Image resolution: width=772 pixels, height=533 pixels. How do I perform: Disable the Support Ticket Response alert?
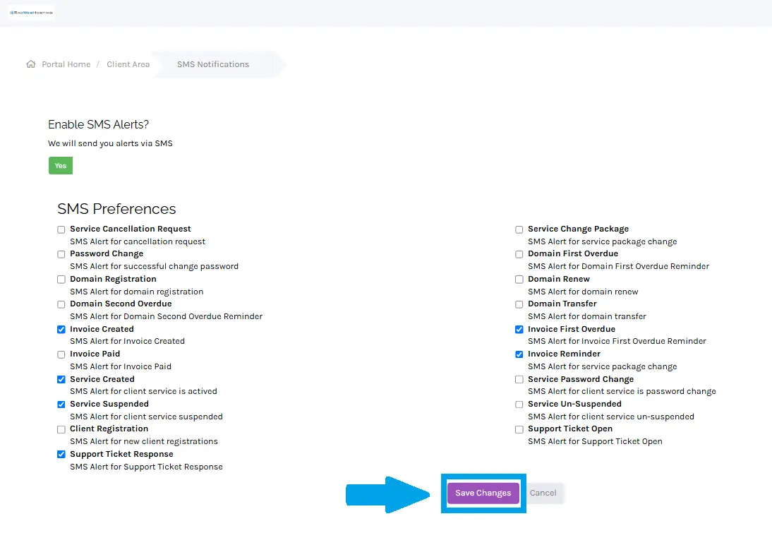[x=61, y=454]
